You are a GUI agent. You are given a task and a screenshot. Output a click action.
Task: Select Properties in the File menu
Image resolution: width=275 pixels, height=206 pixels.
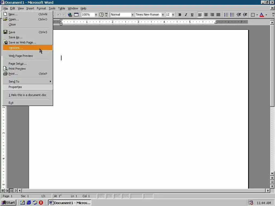click(28, 87)
